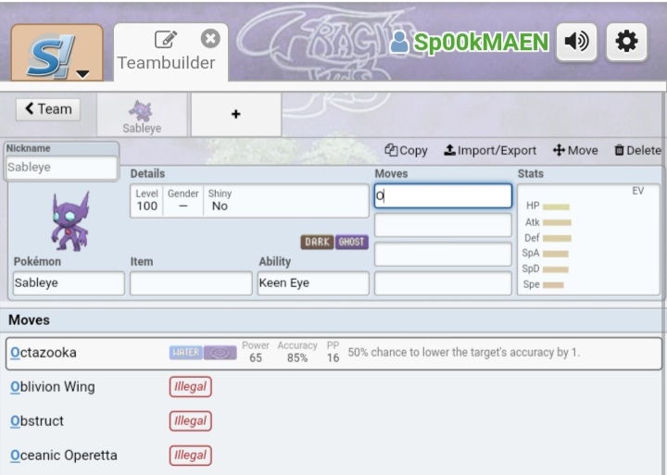Screen dimensions: 667x475
Task: Click the Def stat bar
Action: click(x=557, y=238)
